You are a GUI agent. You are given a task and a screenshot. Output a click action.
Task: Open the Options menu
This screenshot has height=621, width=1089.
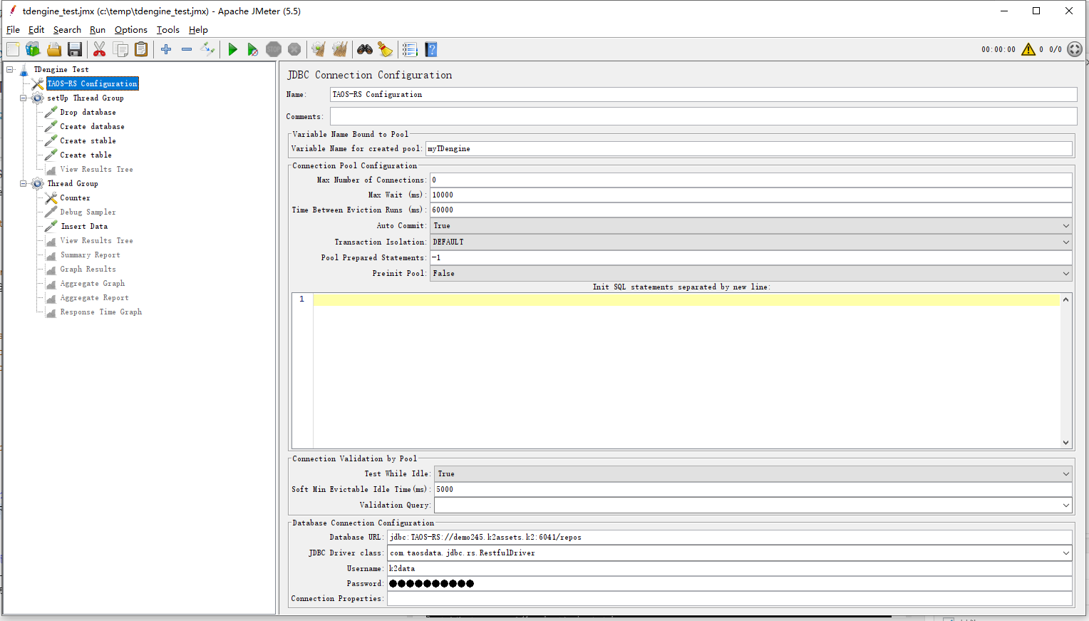click(130, 30)
